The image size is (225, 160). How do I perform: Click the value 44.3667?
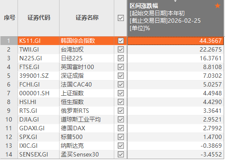211,41
